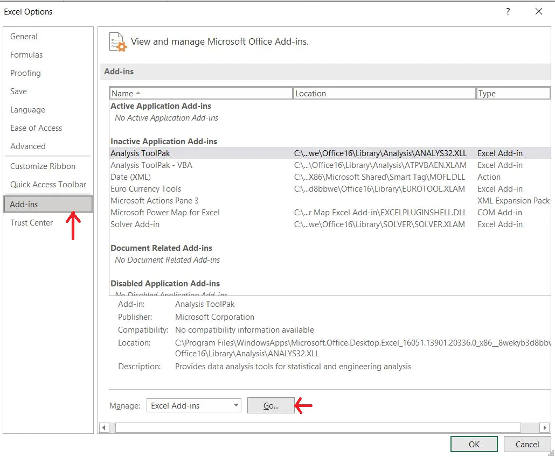Select Solver Add-in row

[x=330, y=224]
